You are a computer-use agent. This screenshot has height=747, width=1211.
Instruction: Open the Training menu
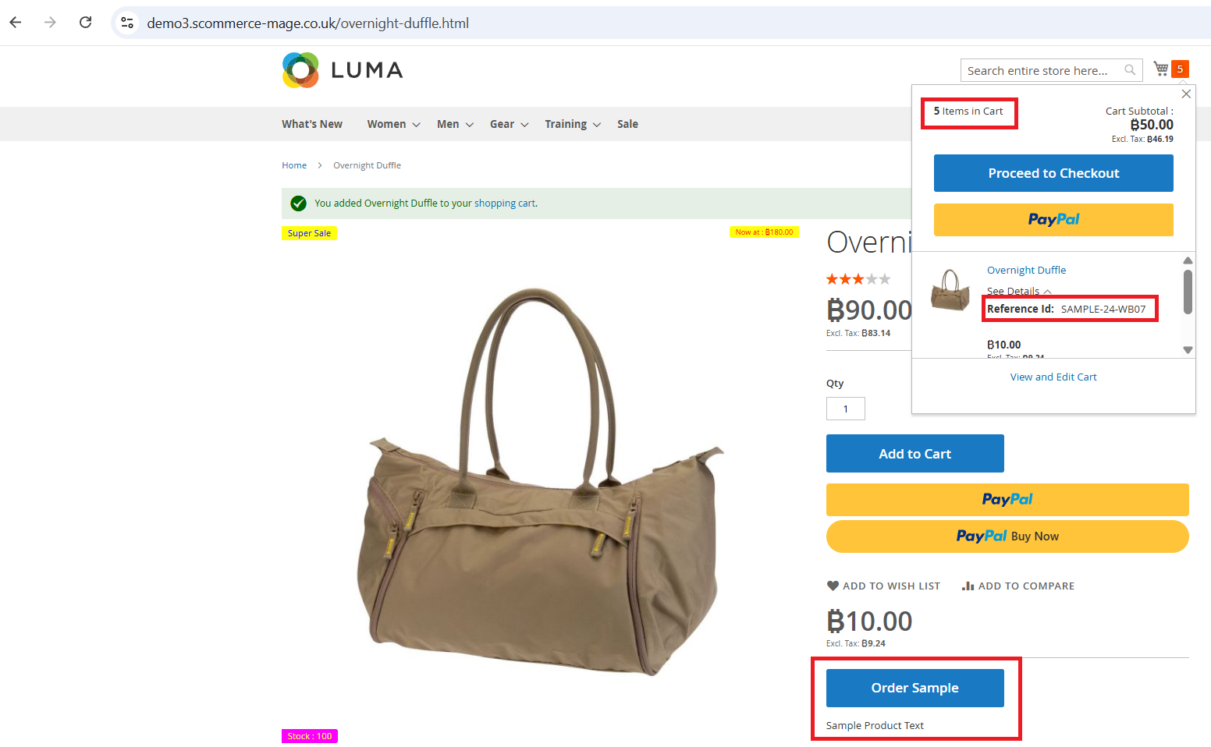click(573, 124)
